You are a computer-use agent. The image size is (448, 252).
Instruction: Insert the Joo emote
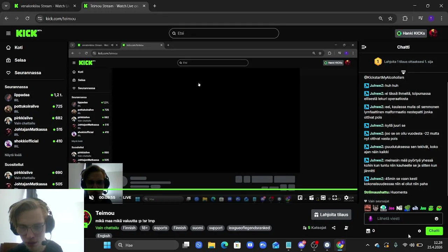click(x=391, y=208)
